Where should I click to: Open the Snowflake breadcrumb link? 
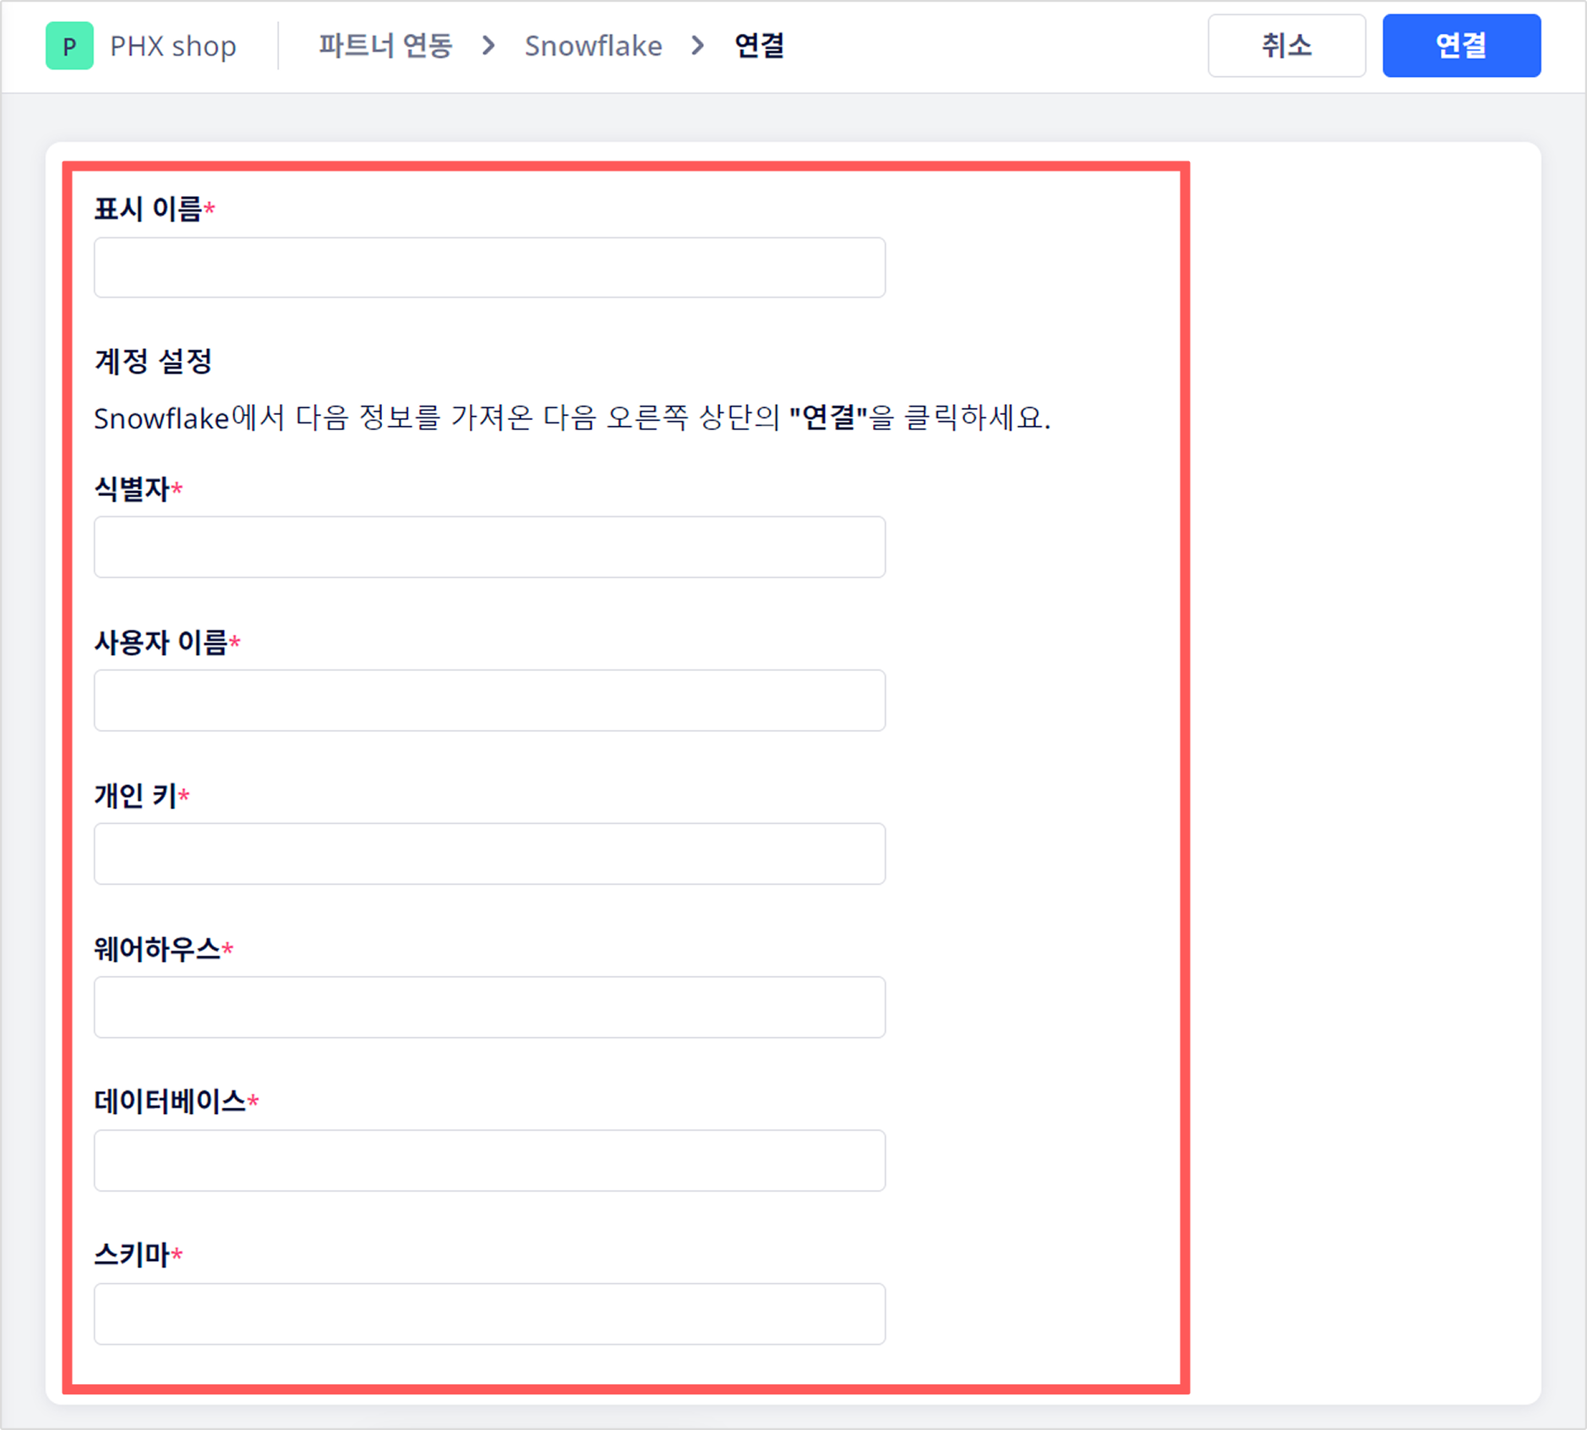(x=593, y=46)
